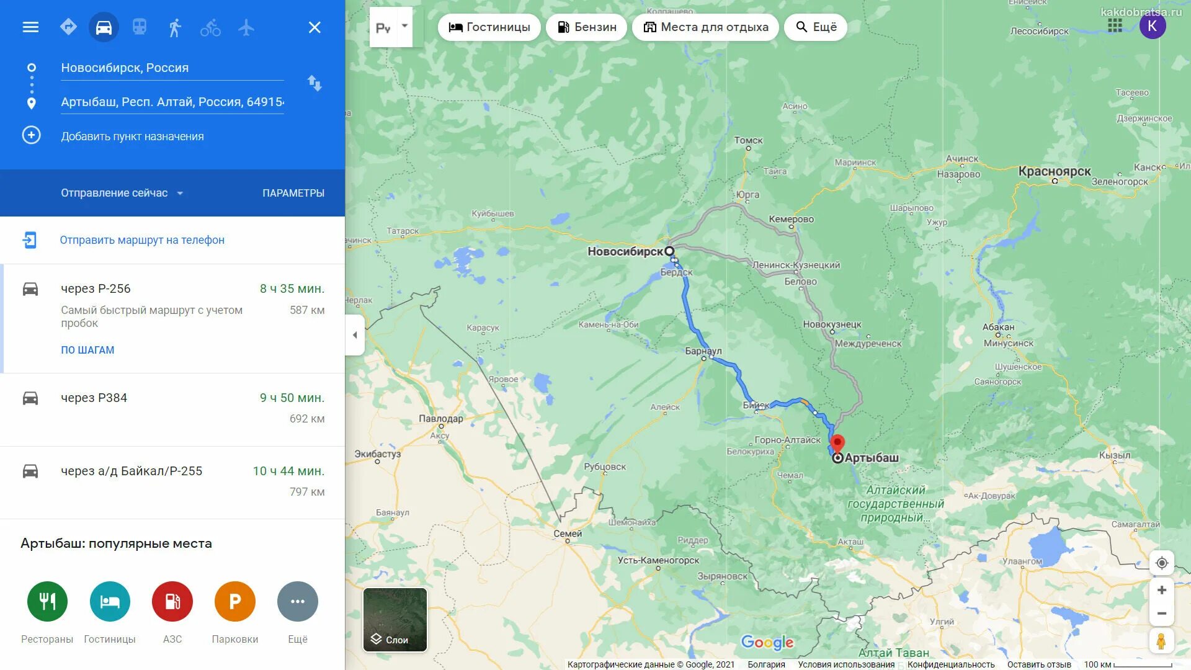Open Parking places orange icon
Viewport: 1191px width, 670px height.
tap(234, 601)
